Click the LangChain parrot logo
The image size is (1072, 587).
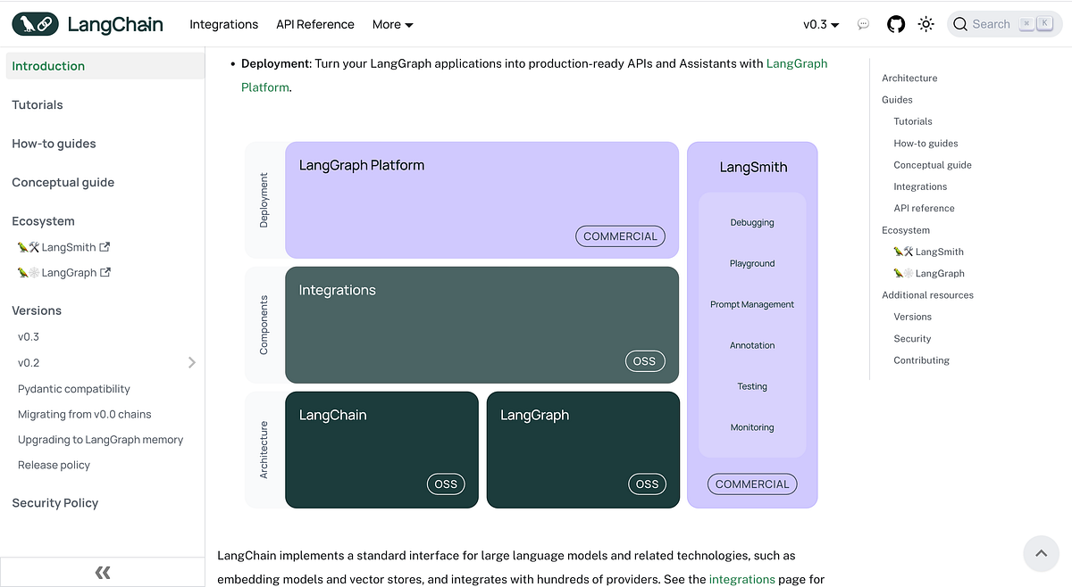(34, 24)
